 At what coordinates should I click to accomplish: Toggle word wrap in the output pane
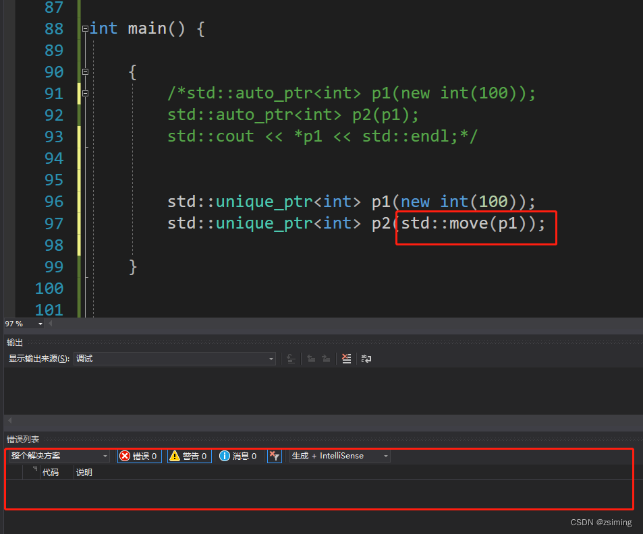[366, 359]
